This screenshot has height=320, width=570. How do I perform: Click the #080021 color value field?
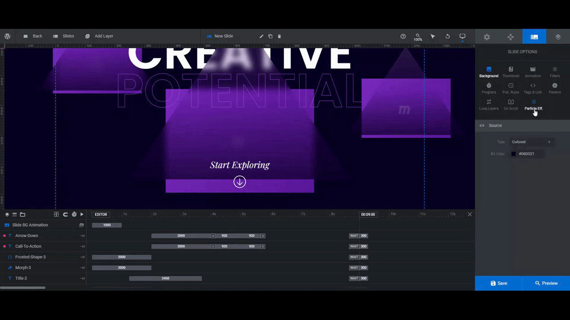[532, 154]
